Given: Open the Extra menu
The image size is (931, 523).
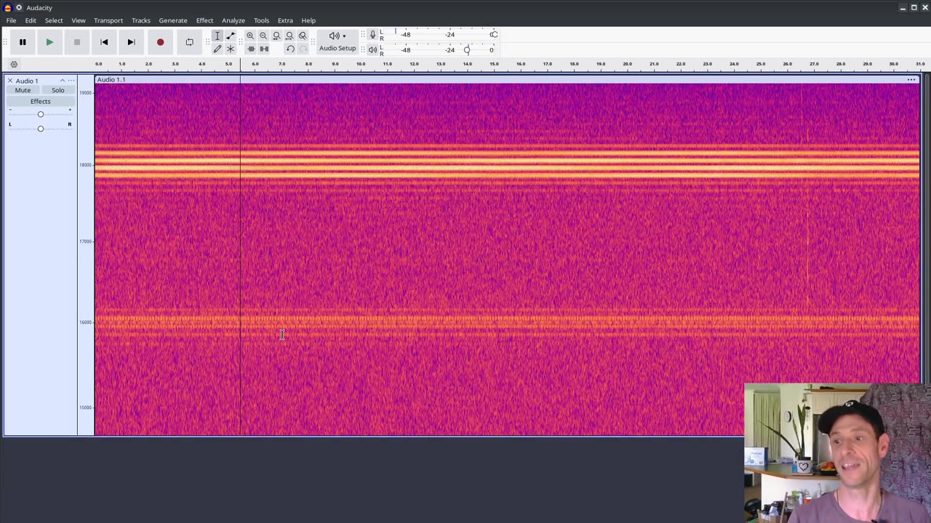Looking at the screenshot, I should 285,20.
